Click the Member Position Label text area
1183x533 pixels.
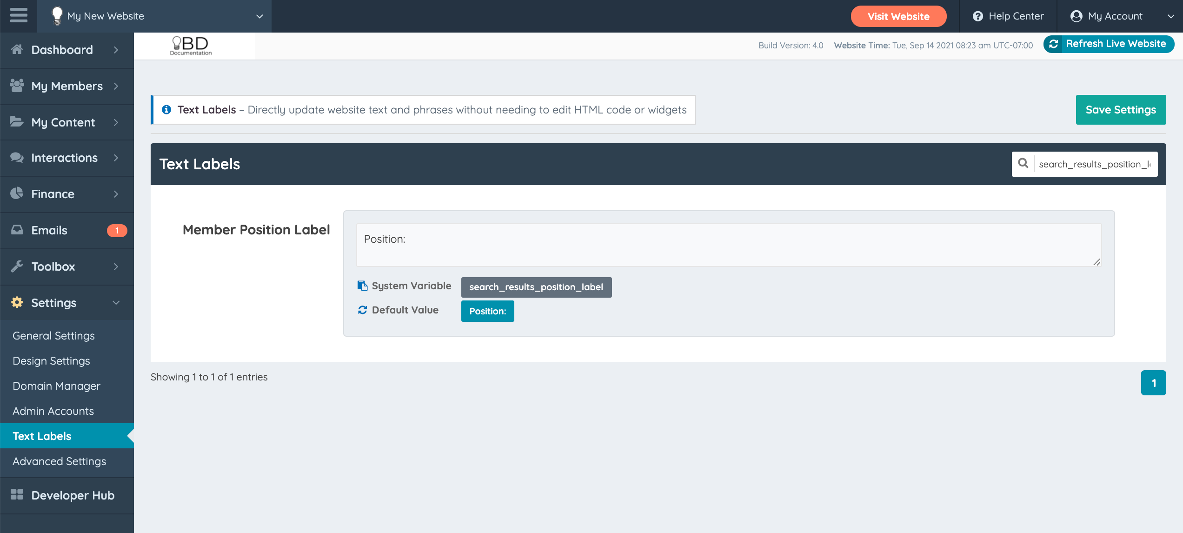pyautogui.click(x=728, y=245)
